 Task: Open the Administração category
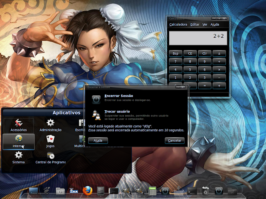[50, 125]
